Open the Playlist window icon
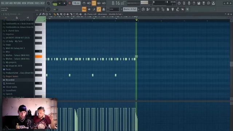The height and width of the screenshot is (131, 233). tap(143, 9)
